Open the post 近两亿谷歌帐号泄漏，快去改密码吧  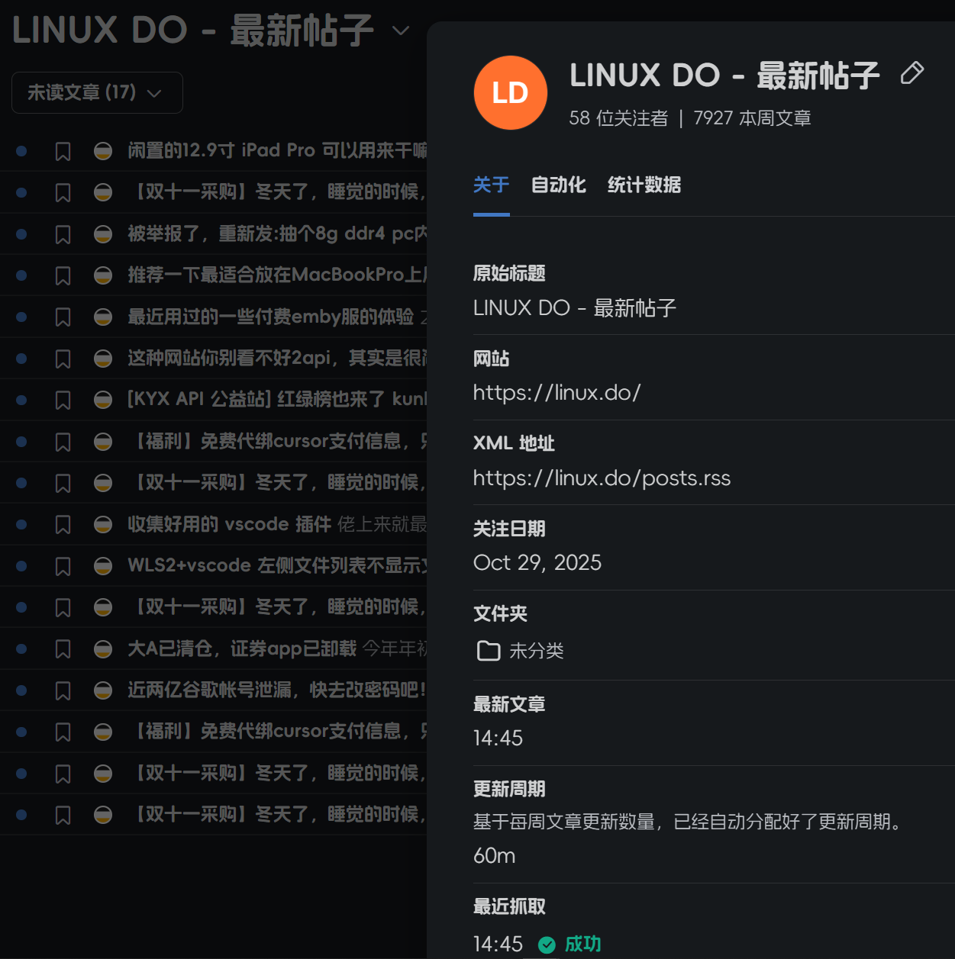277,690
